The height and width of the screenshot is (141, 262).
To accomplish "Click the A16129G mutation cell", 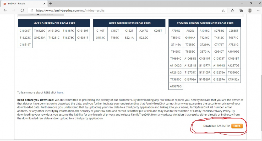I will pyautogui.click(x=54, y=31).
